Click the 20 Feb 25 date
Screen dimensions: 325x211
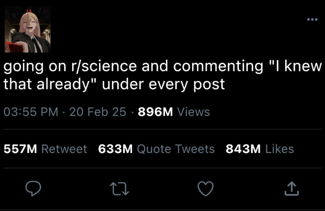98,112
